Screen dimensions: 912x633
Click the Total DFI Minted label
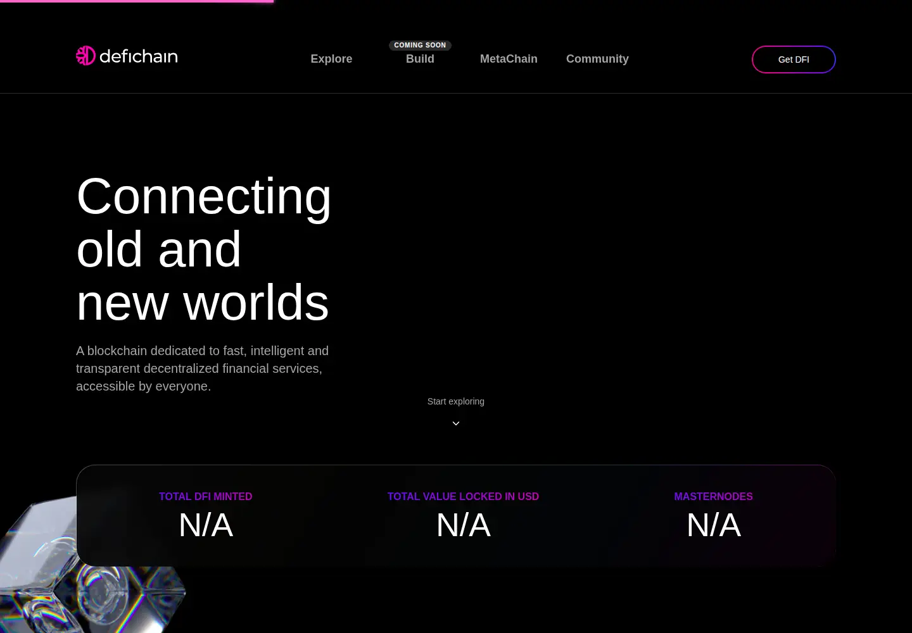pos(205,497)
